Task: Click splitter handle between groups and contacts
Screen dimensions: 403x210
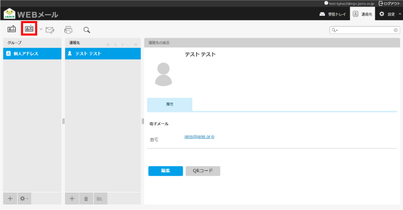Action: click(x=63, y=121)
